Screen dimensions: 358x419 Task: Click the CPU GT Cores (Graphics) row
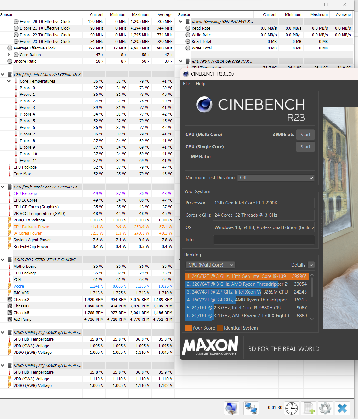[x=87, y=207]
